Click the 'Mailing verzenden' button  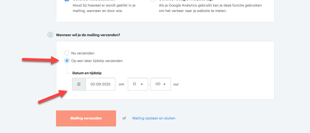tap(86, 118)
